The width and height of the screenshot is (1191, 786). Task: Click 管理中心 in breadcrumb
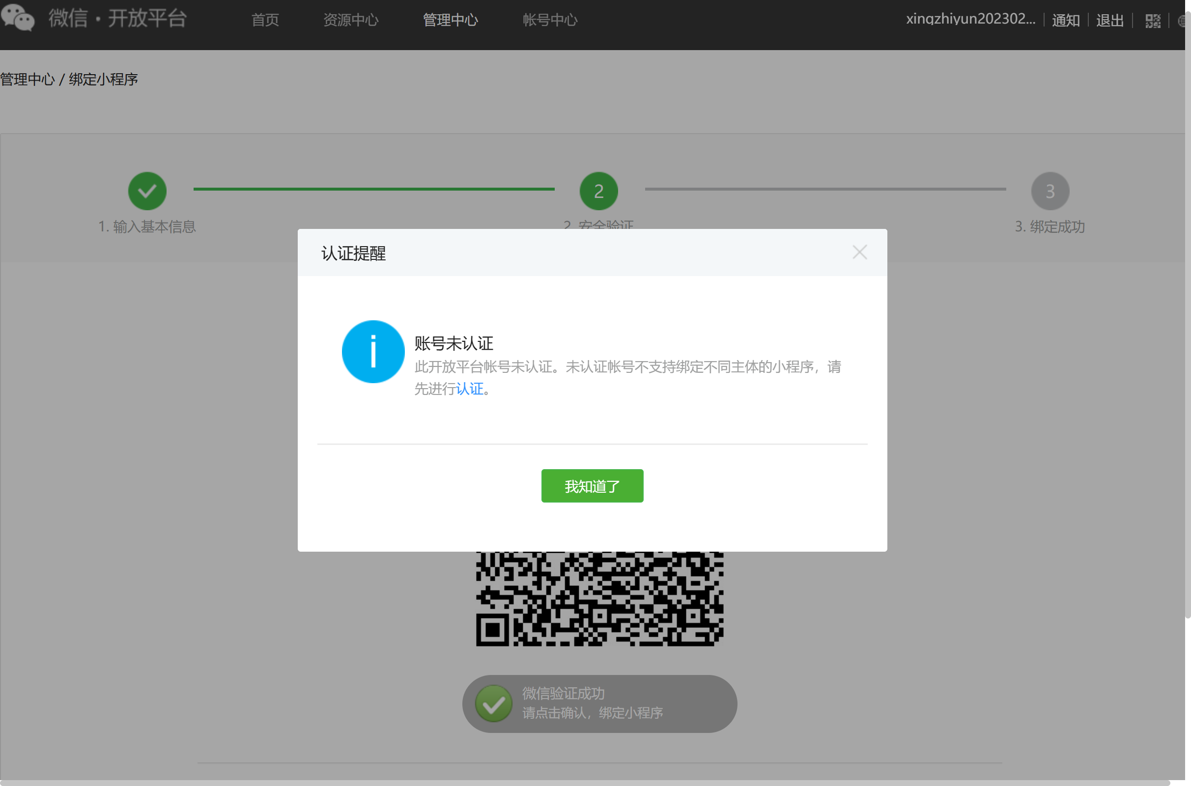point(28,79)
